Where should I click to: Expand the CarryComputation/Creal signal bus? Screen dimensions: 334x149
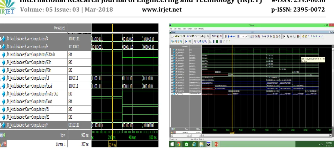point(1,86)
